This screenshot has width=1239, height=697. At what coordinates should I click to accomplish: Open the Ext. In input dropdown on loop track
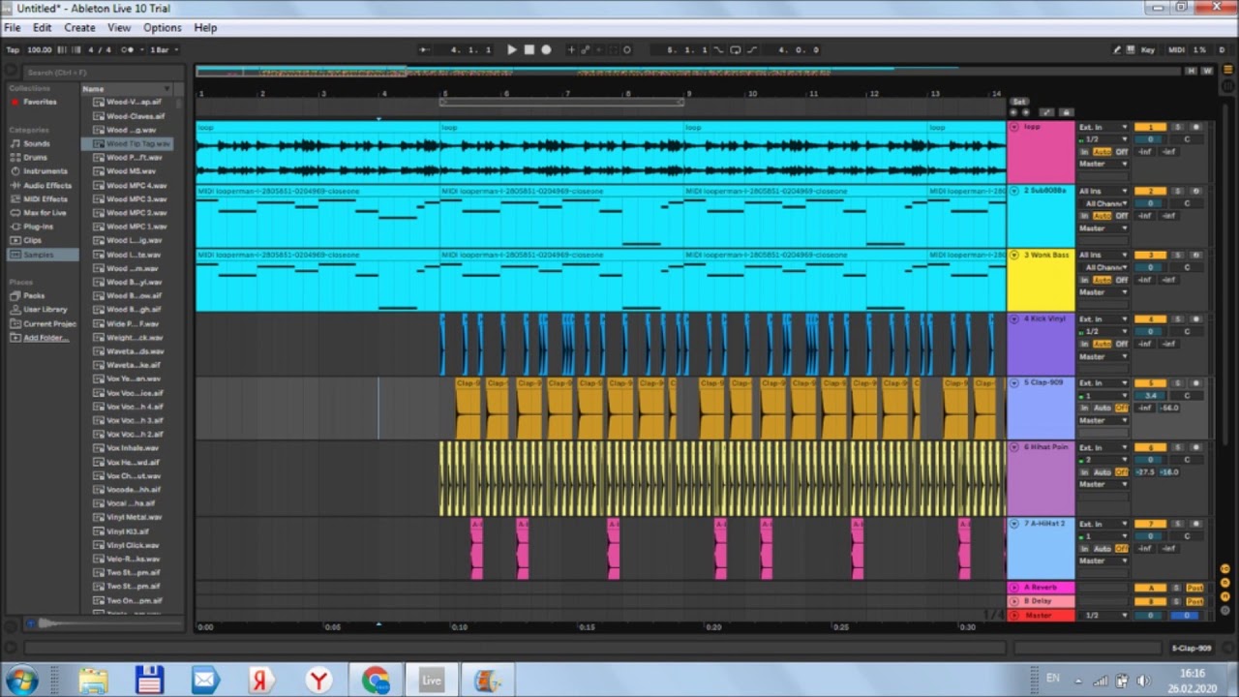tap(1103, 127)
